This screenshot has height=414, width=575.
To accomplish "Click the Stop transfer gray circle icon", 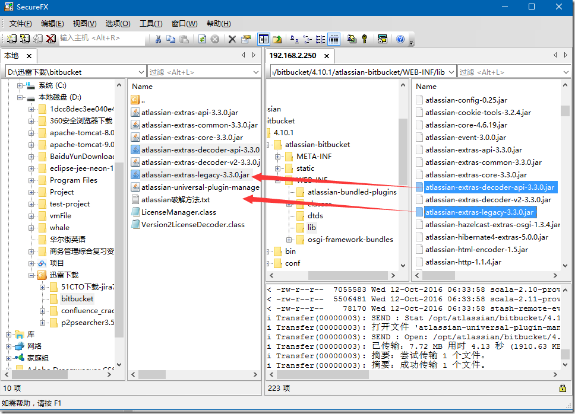I will tap(215, 39).
